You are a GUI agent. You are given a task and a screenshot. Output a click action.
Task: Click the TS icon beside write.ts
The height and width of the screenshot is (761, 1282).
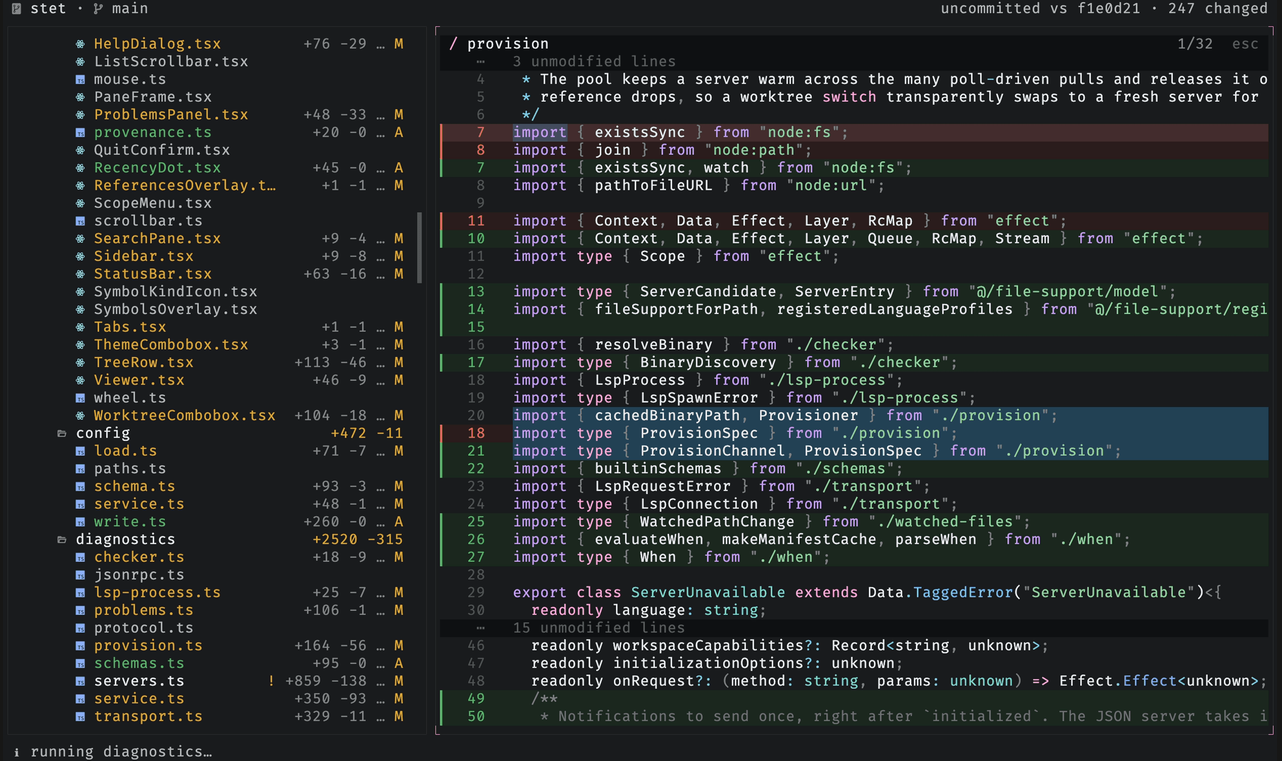[x=81, y=522]
